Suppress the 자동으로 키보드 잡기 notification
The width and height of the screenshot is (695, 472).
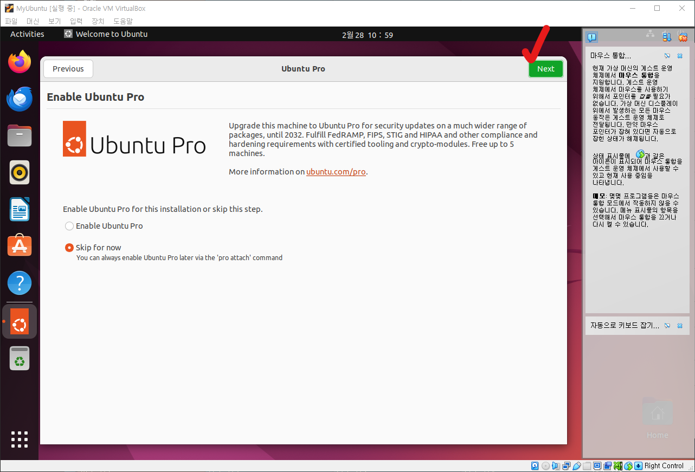(x=667, y=326)
